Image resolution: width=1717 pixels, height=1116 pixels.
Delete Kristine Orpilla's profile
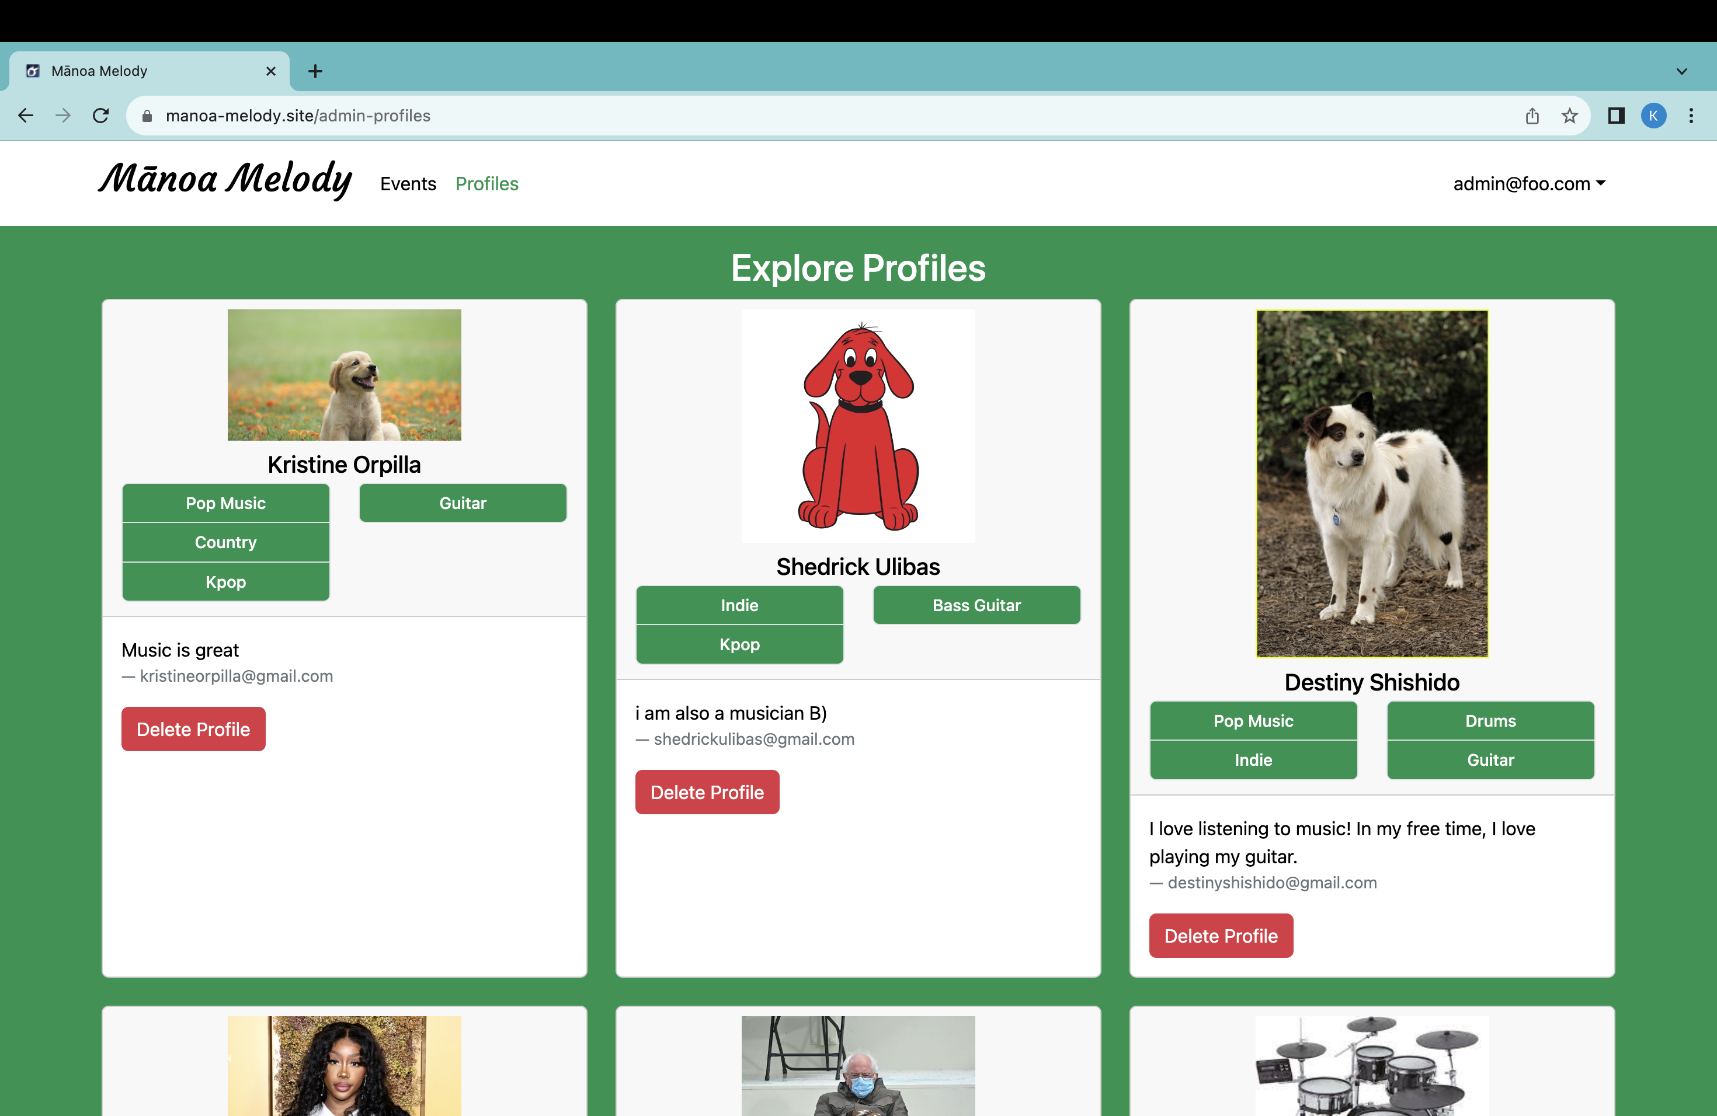(193, 730)
